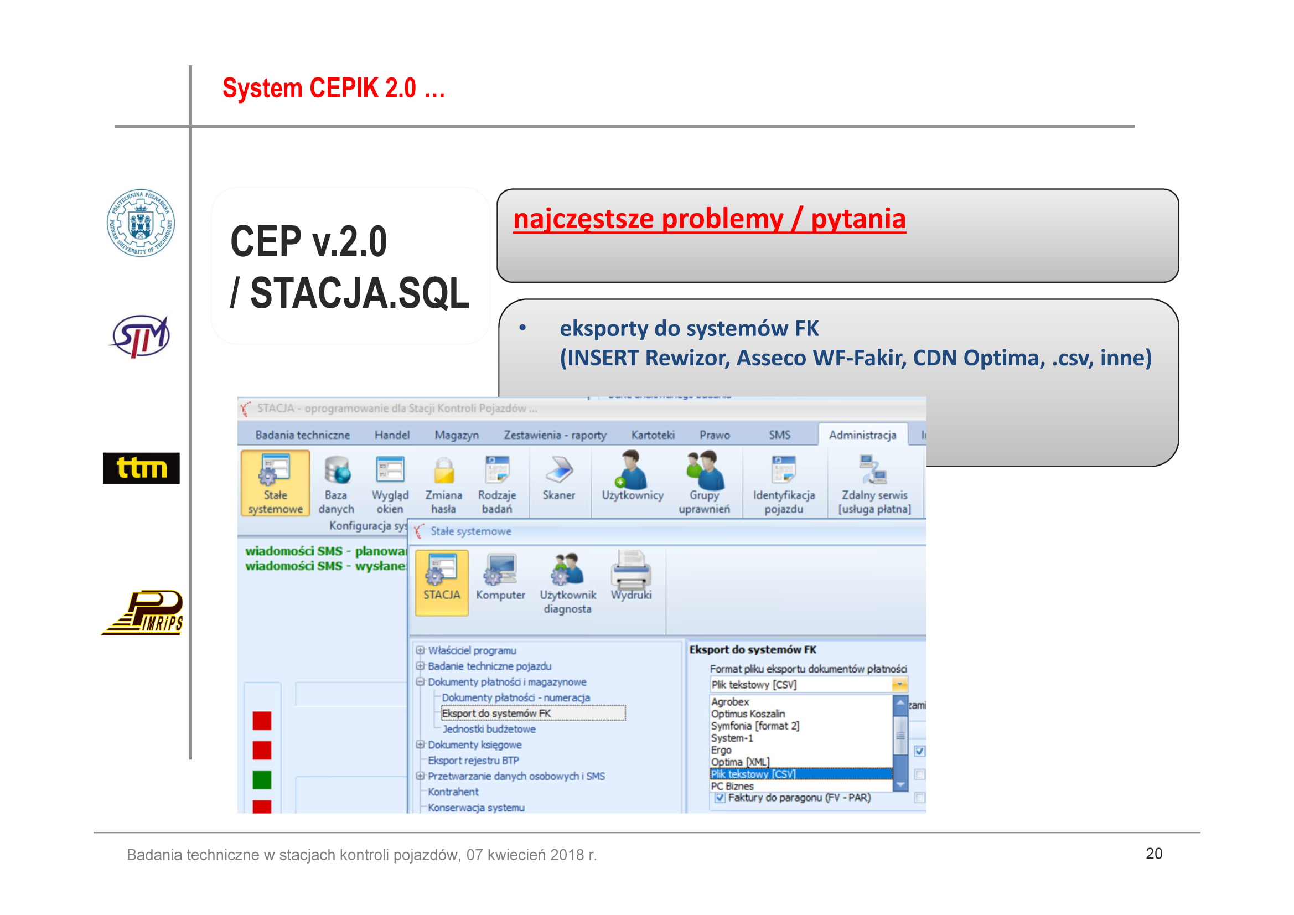
Task: Select Eksport do systemów FK tree item
Action: [x=532, y=714]
